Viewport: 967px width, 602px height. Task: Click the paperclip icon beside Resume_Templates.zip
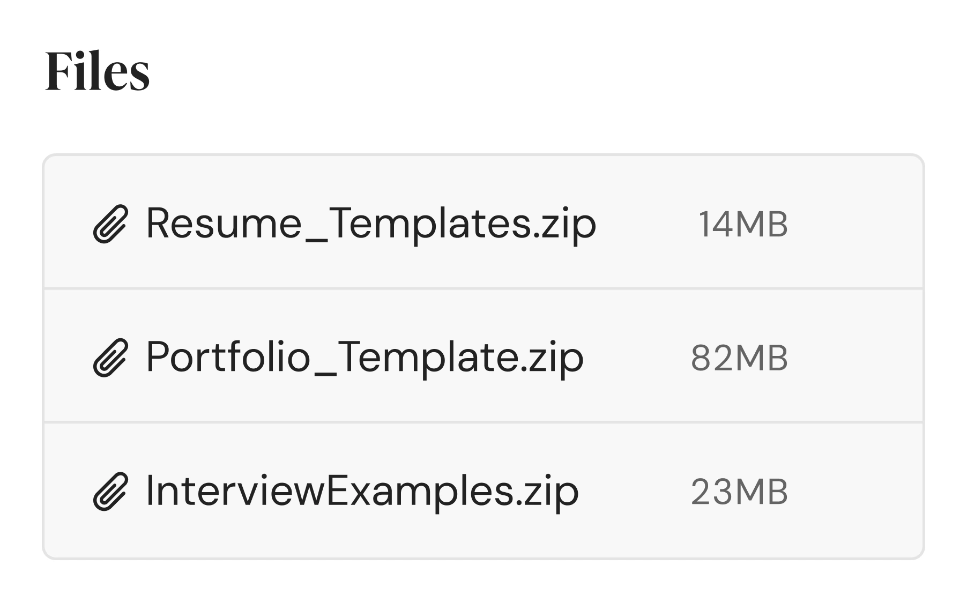pyautogui.click(x=110, y=224)
